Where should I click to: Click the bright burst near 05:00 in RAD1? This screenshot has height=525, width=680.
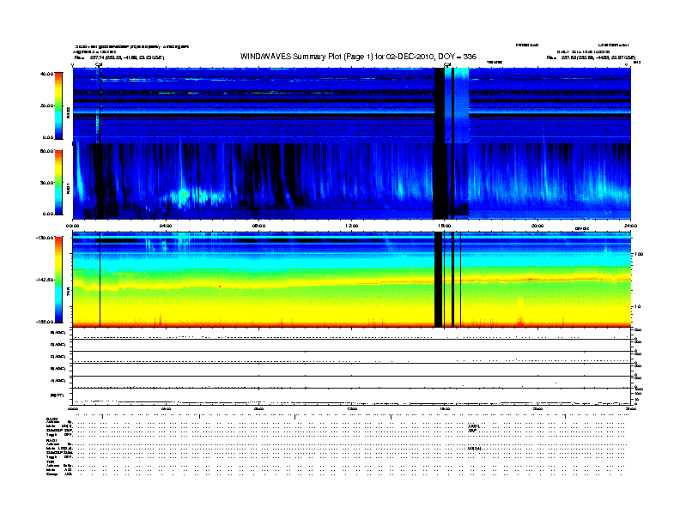click(x=185, y=196)
